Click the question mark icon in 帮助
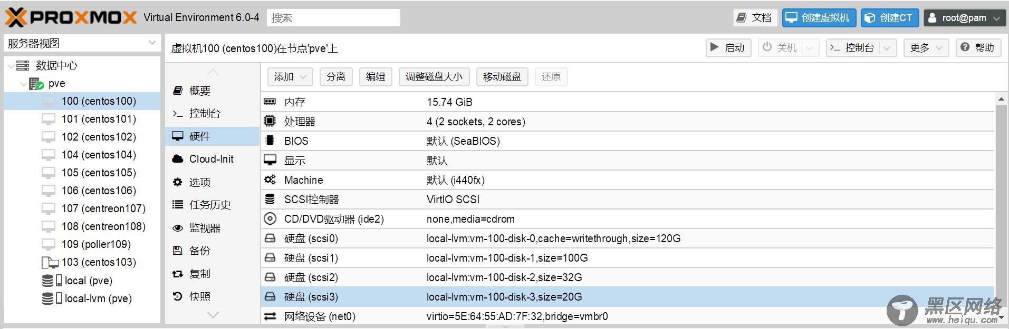 965,47
